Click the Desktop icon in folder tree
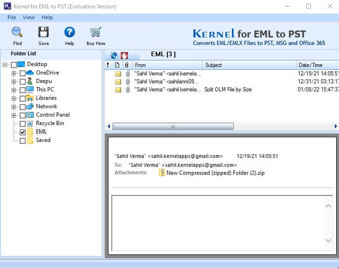Viewport: 339px width, 268px height. [x=21, y=64]
